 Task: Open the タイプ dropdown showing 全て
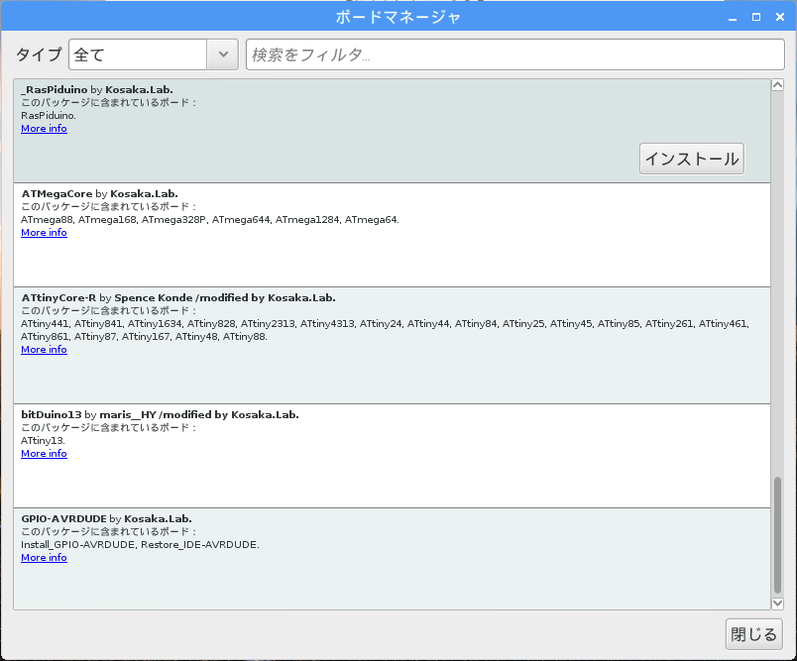pyautogui.click(x=153, y=55)
